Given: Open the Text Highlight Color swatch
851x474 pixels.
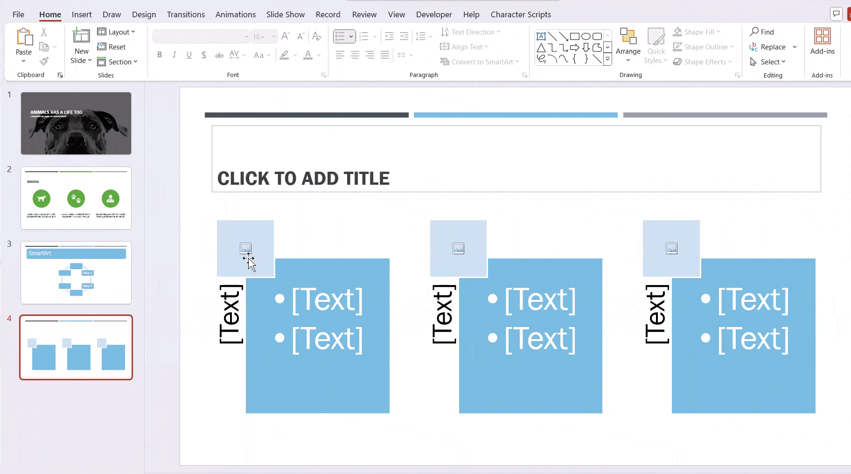Looking at the screenshot, I should 284,55.
